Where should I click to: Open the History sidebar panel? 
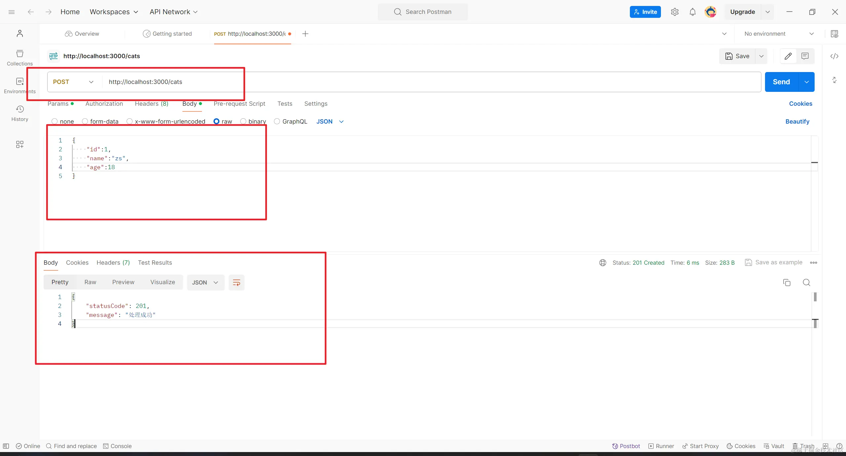coord(20,113)
